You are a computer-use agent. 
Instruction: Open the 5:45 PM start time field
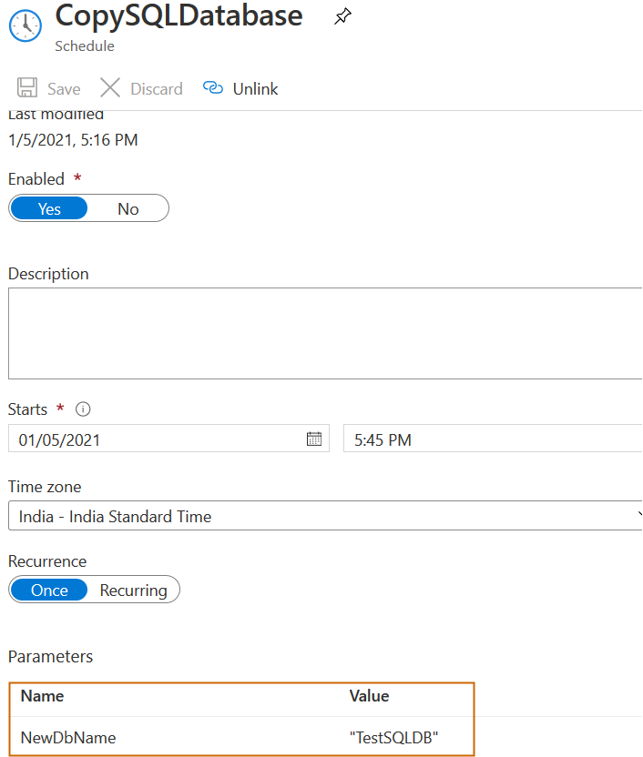click(x=492, y=439)
